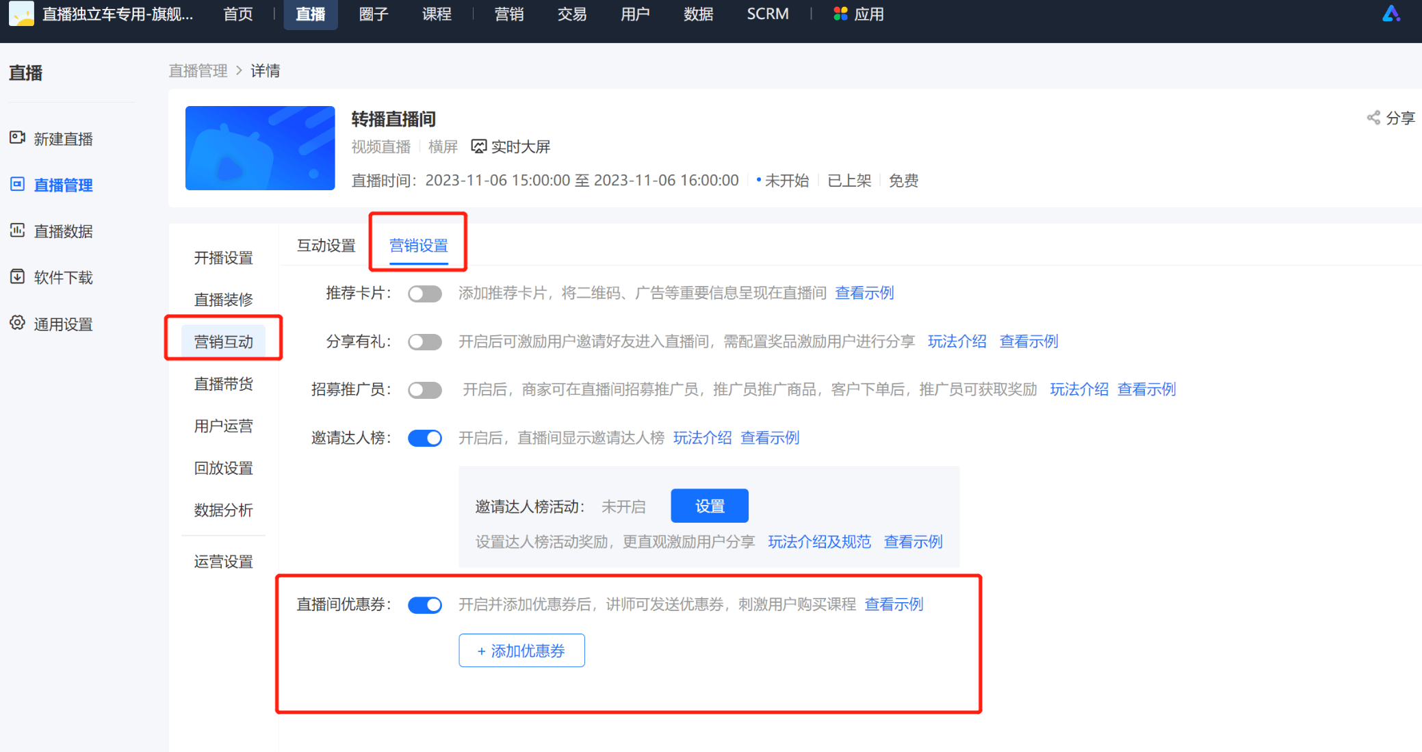Open 查看示例 beside 玩法介绍及规范
Screen dimensions: 1422x752
[914, 542]
